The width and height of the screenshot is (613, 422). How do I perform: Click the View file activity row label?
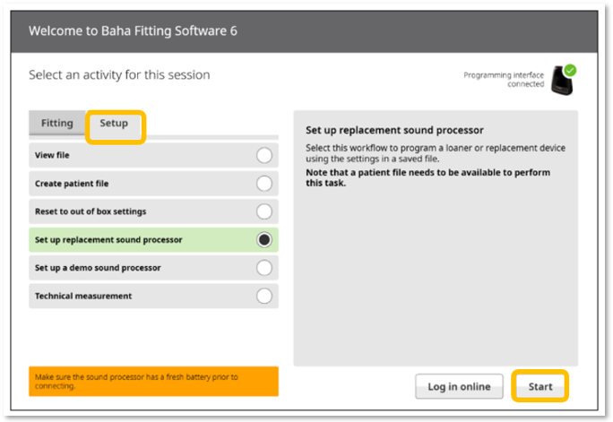click(x=52, y=155)
